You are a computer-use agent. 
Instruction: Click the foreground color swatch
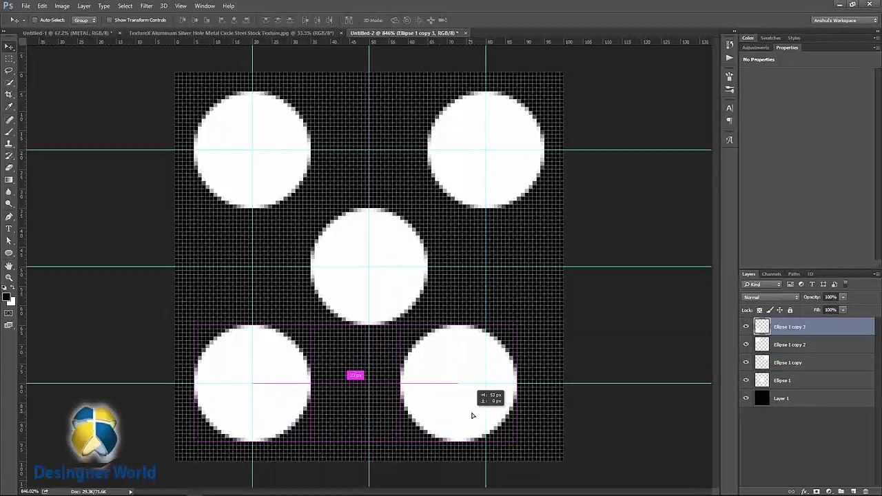(6, 297)
